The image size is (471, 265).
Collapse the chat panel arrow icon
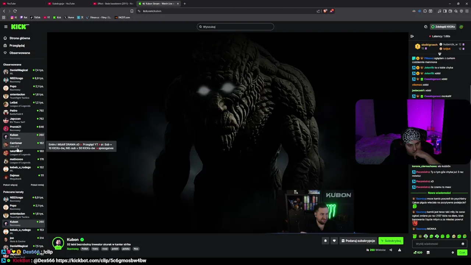[x=412, y=36]
